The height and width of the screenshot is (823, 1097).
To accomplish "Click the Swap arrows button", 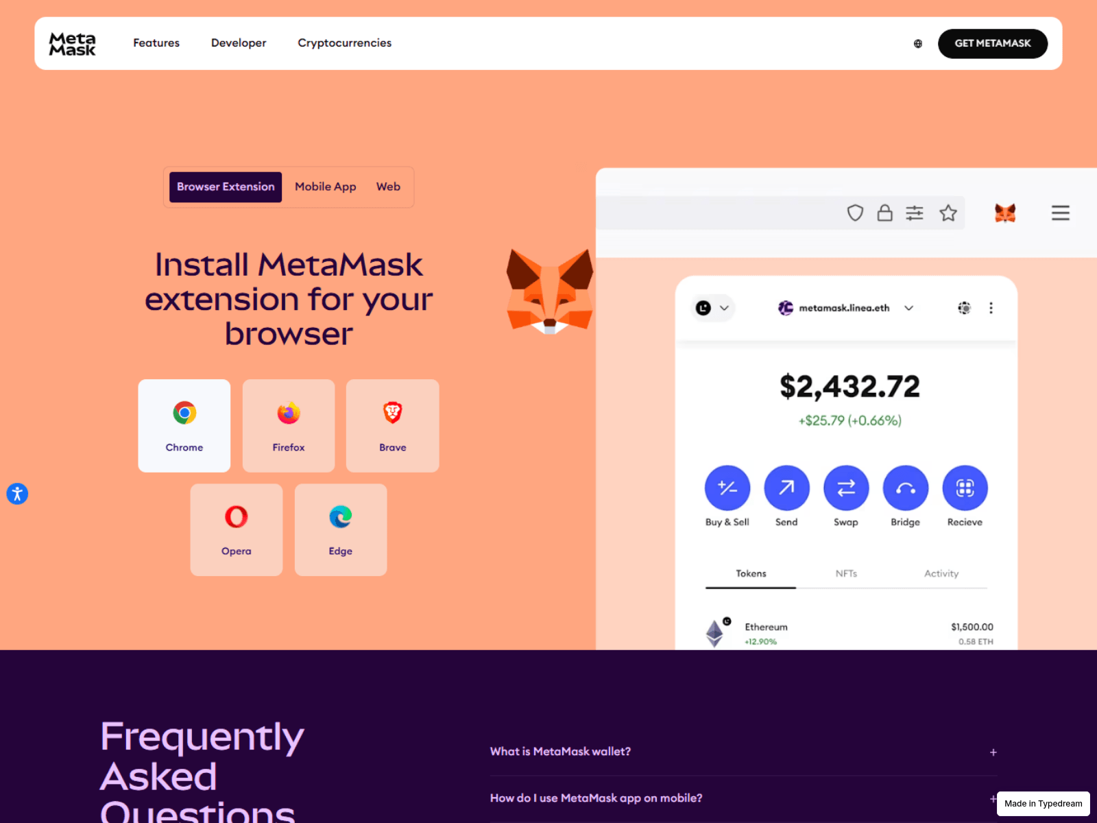I will point(846,488).
